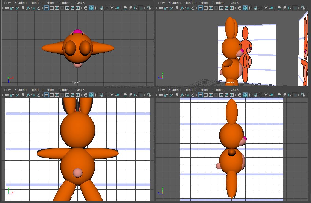Image resolution: width=311 pixels, height=203 pixels.
Task: Click Multisample Anti-aliasing icon in persp panel
Action: 290,8
